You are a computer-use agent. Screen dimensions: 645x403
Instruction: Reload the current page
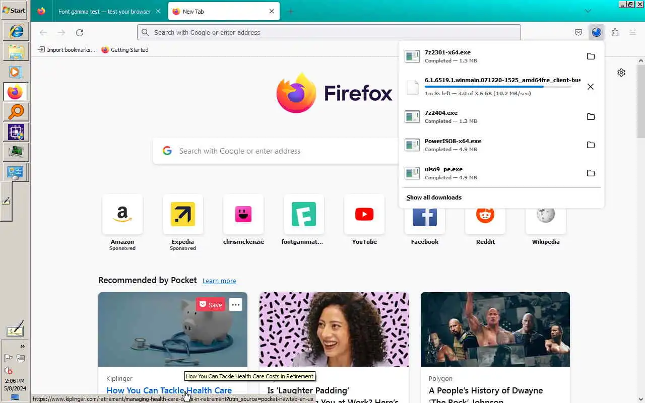click(80, 32)
